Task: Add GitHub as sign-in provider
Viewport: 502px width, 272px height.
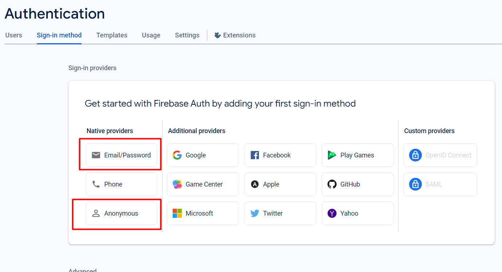Action: (x=358, y=184)
